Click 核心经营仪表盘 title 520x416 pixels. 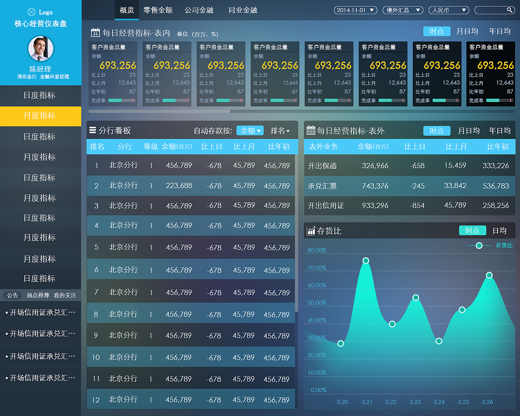(41, 24)
